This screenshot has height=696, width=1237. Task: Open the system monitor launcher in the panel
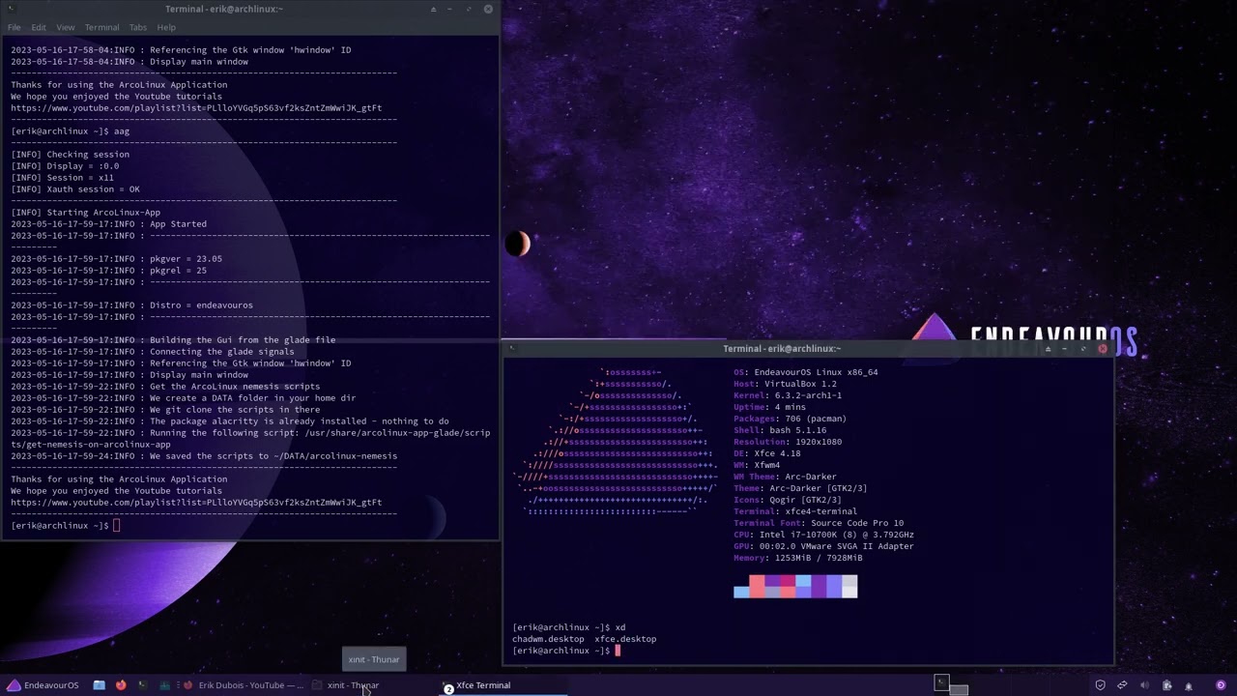point(165,685)
